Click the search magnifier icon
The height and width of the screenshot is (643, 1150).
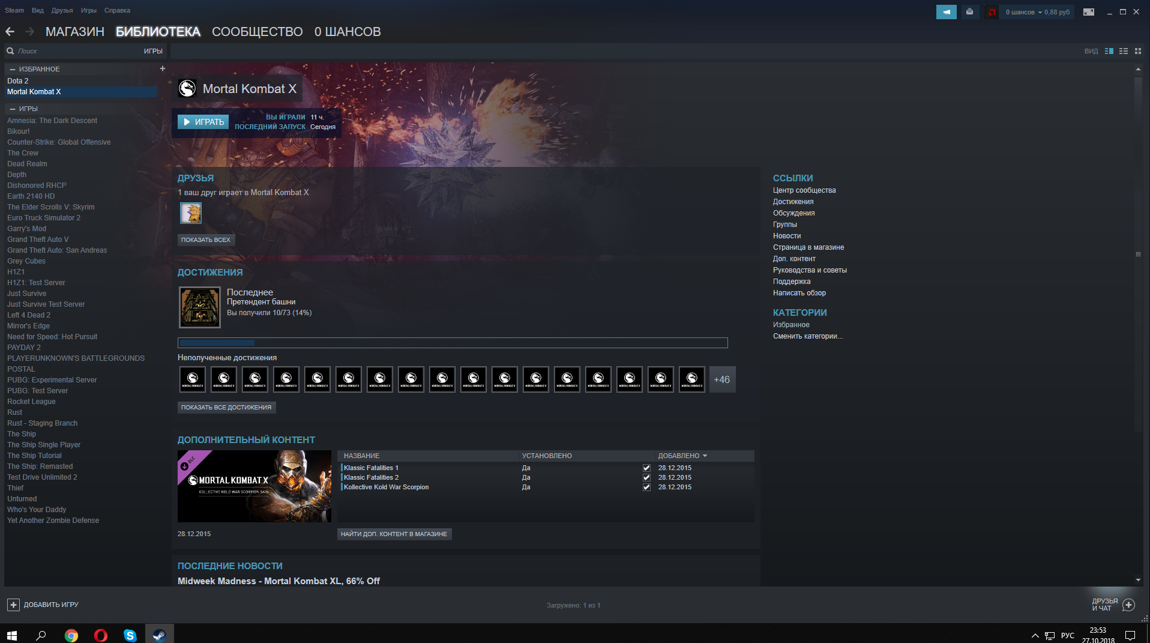click(10, 51)
